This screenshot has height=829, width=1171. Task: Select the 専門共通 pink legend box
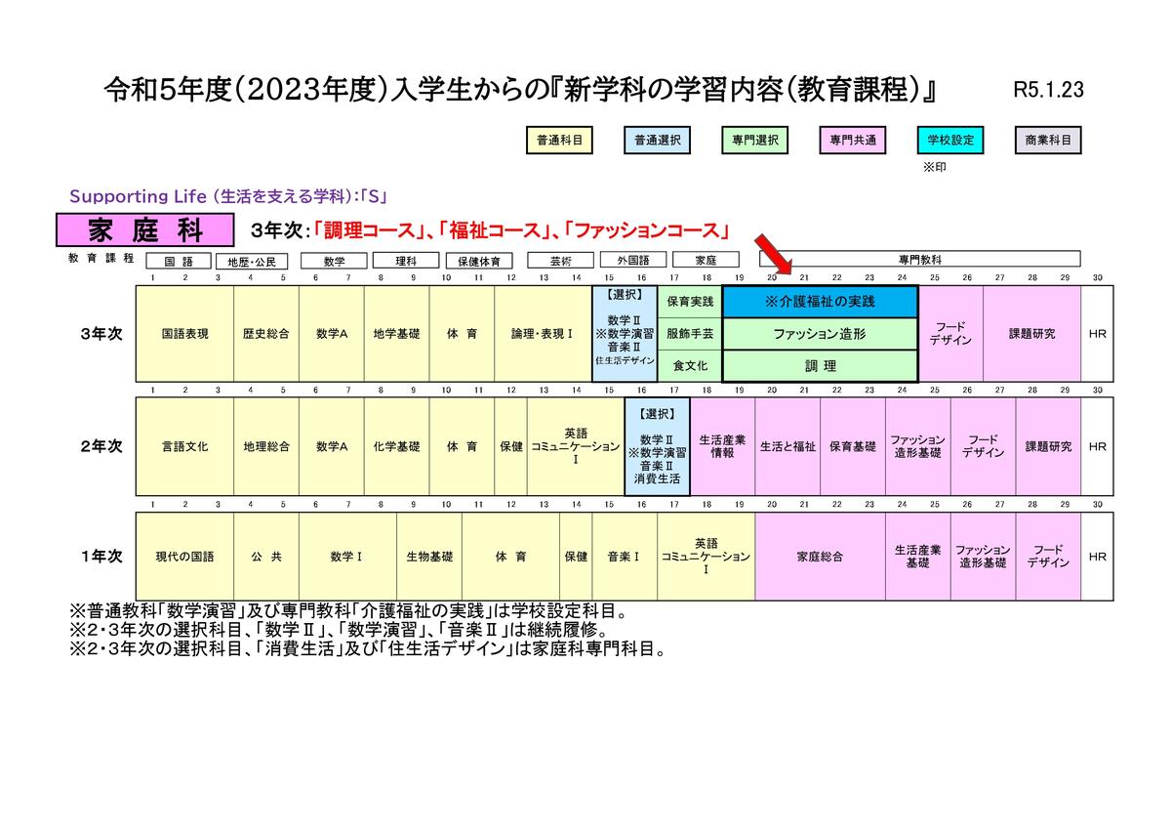click(853, 141)
